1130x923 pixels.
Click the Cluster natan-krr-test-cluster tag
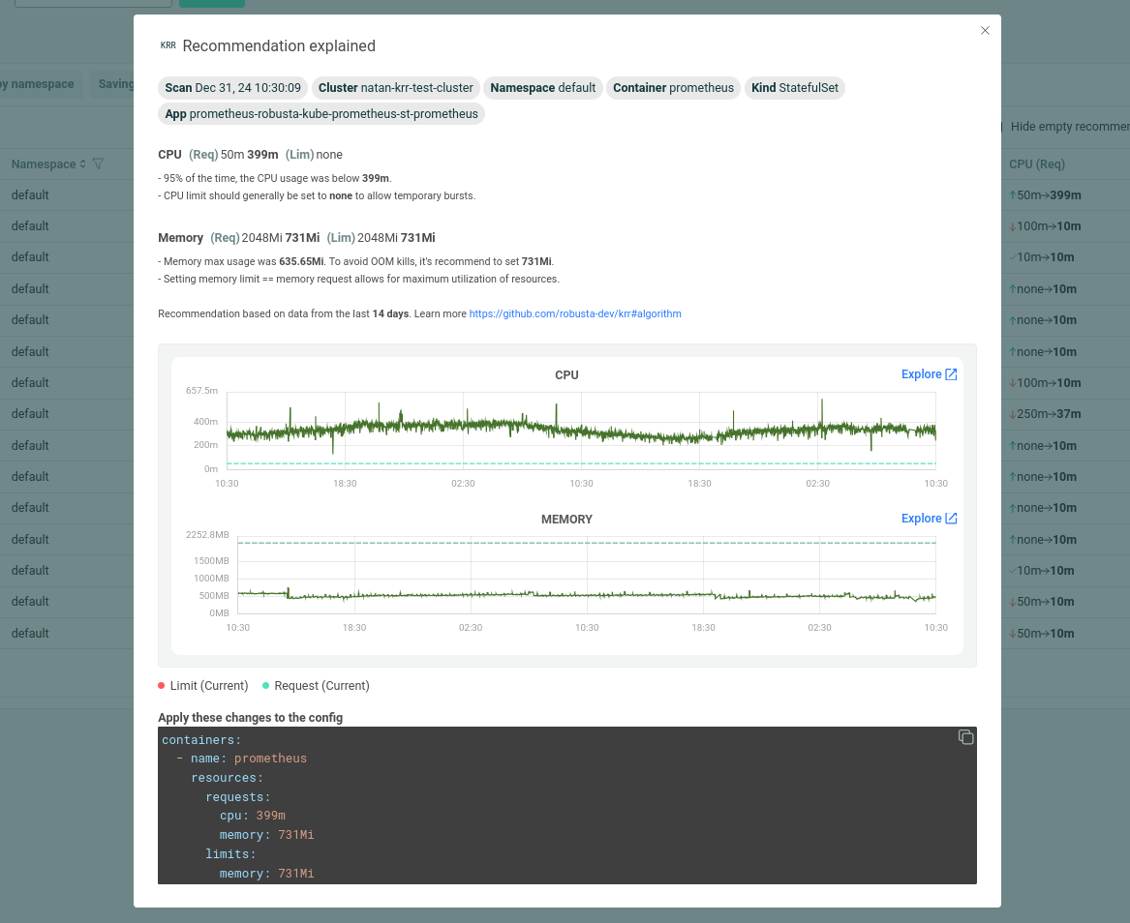tap(396, 88)
